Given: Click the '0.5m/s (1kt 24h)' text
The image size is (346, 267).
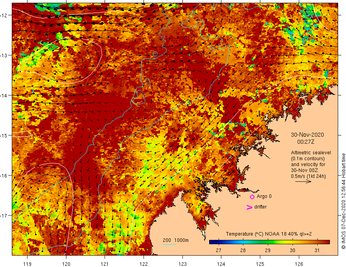Looking at the screenshot, I should pos(308,176).
